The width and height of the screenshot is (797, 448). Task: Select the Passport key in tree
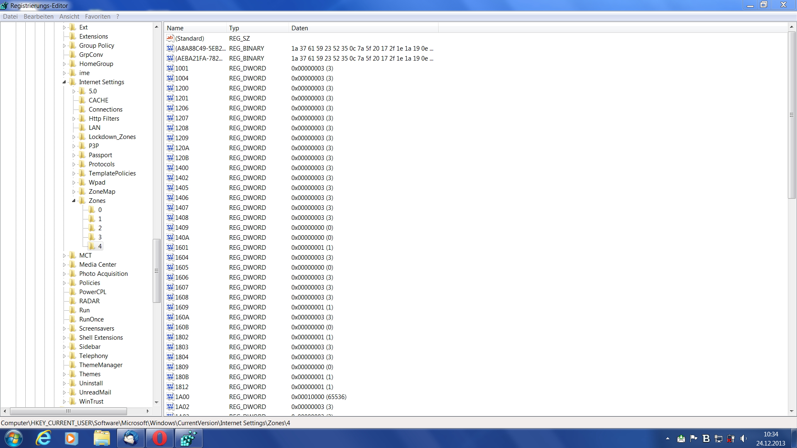click(100, 155)
